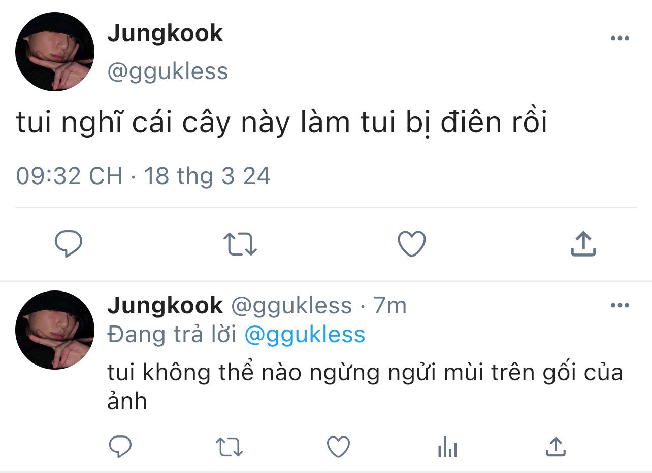
Task: Click the 7m reply timestamp
Action: [389, 305]
